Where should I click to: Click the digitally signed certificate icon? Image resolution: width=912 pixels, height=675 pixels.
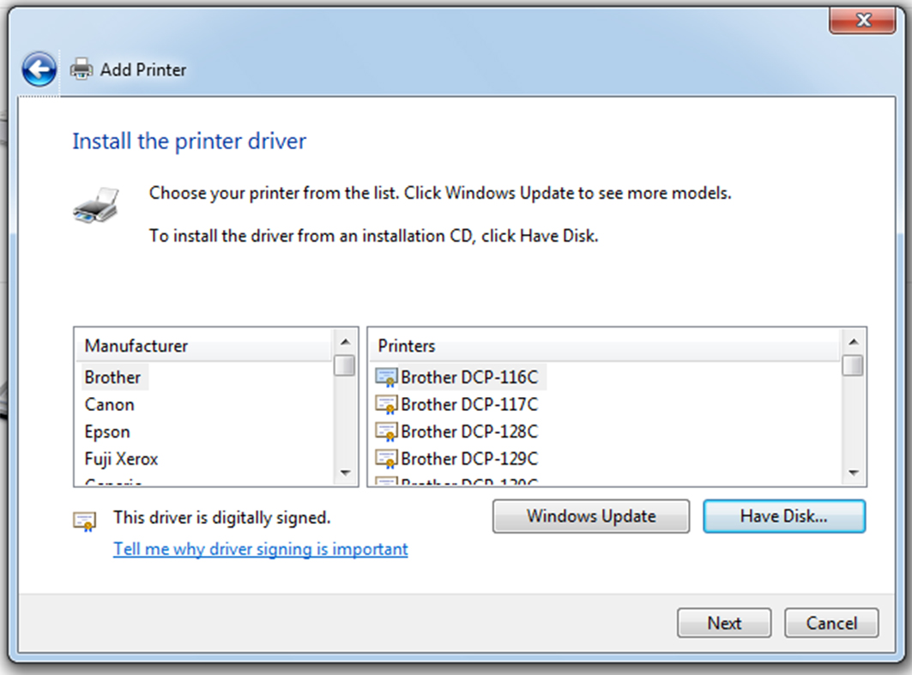[x=84, y=521]
